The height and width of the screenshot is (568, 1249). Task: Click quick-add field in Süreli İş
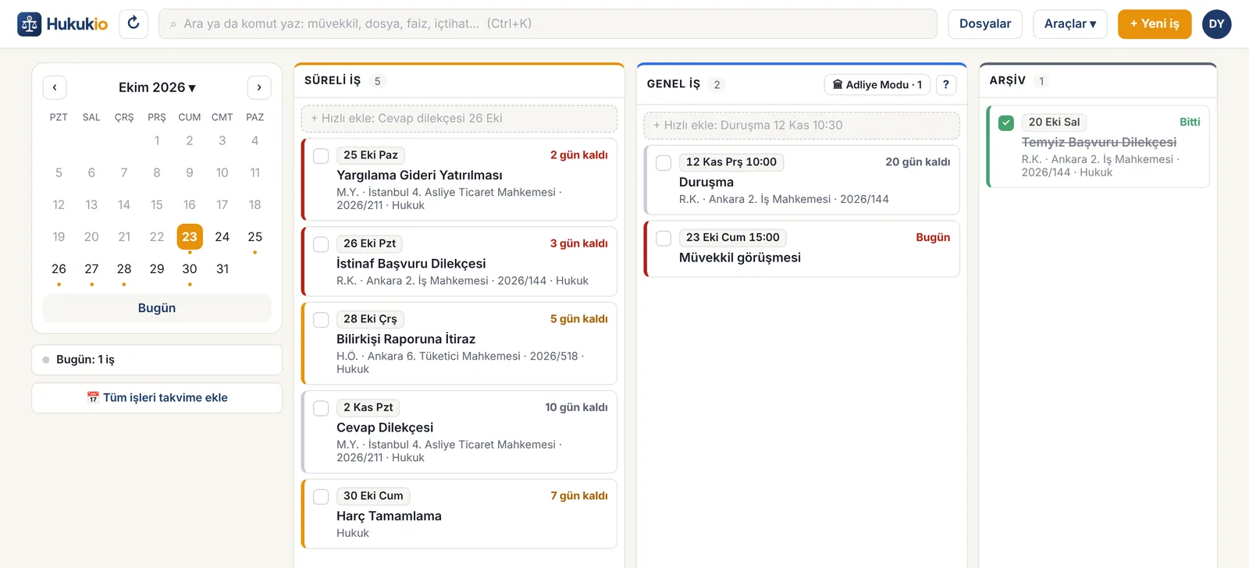[x=459, y=119]
